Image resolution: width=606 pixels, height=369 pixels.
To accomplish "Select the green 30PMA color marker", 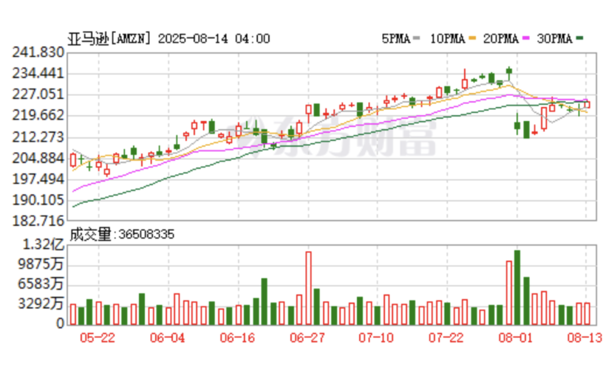I will 579,38.
